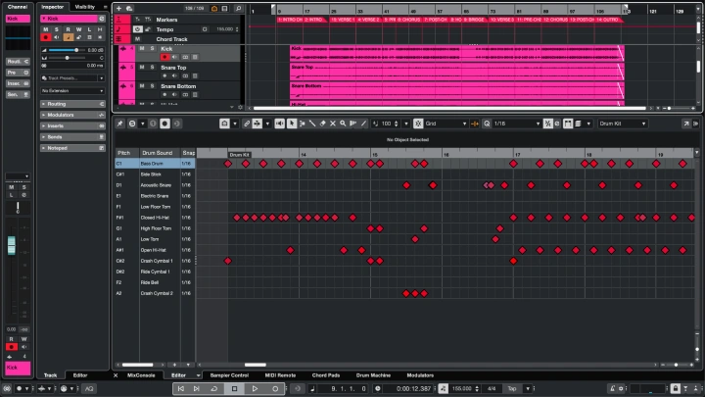Click the search tracks magnifier icon

coord(238,8)
